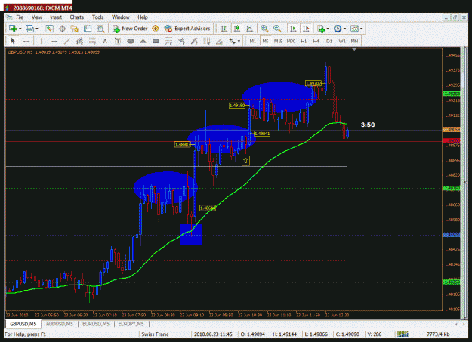Switch to the H4 timeframe

(x=316, y=41)
